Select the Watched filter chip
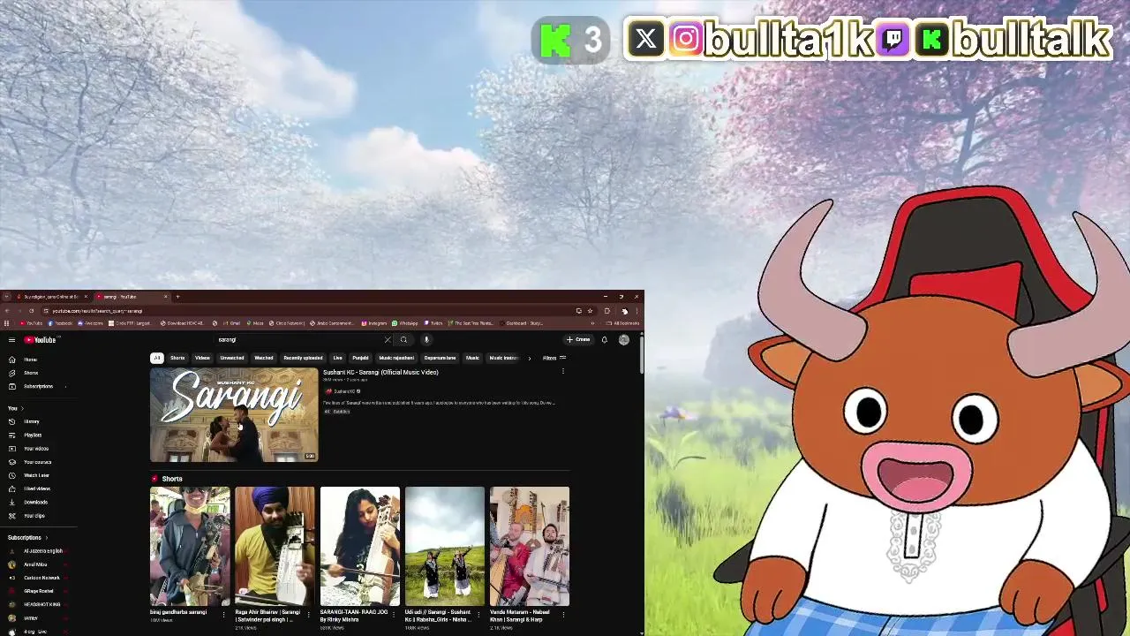The height and width of the screenshot is (636, 1130). click(264, 358)
